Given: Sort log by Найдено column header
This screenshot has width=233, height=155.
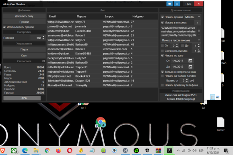Looking at the screenshot, I should [x=138, y=17].
